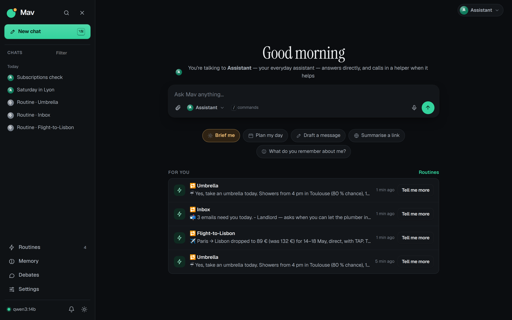Open Settings from the sidebar

(x=47, y=289)
